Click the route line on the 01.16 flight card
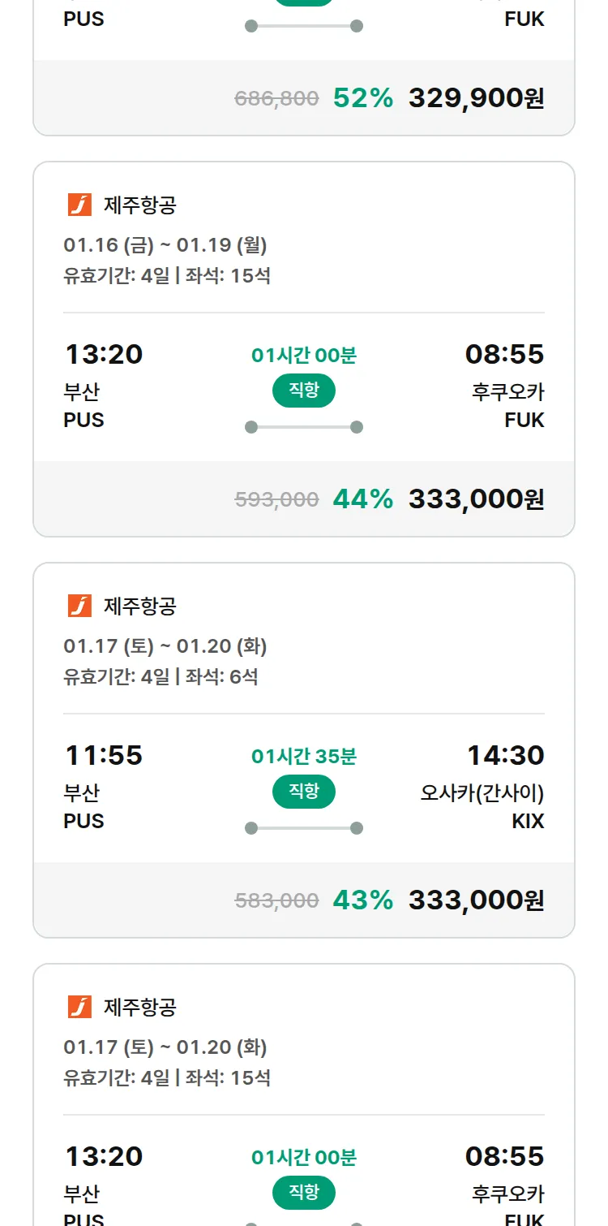 click(x=304, y=427)
